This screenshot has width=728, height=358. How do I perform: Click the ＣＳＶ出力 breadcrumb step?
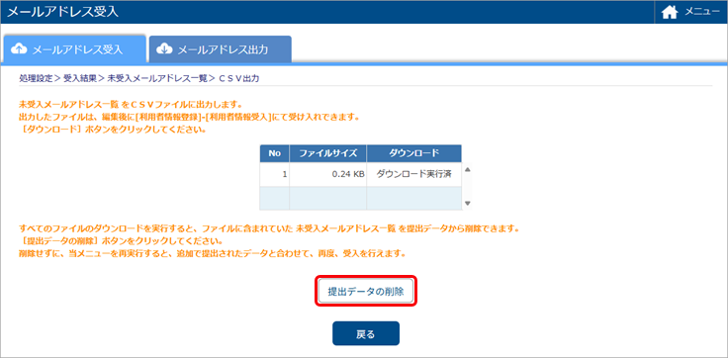pyautogui.click(x=238, y=79)
